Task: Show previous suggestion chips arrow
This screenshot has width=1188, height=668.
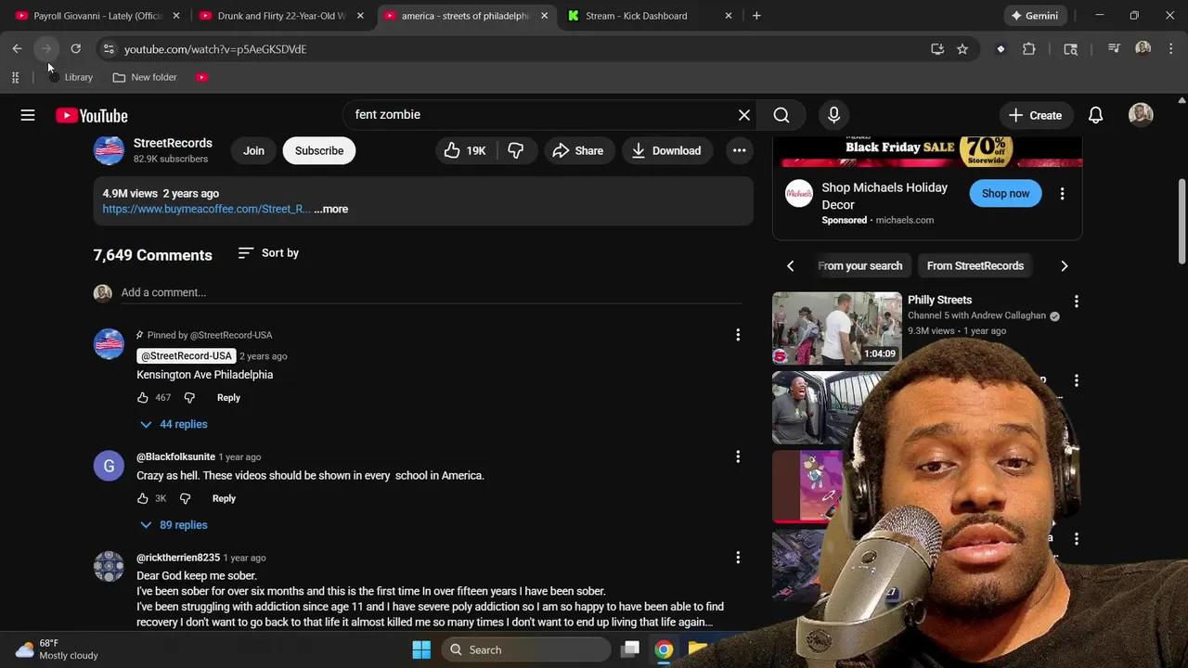Action: pos(791,266)
